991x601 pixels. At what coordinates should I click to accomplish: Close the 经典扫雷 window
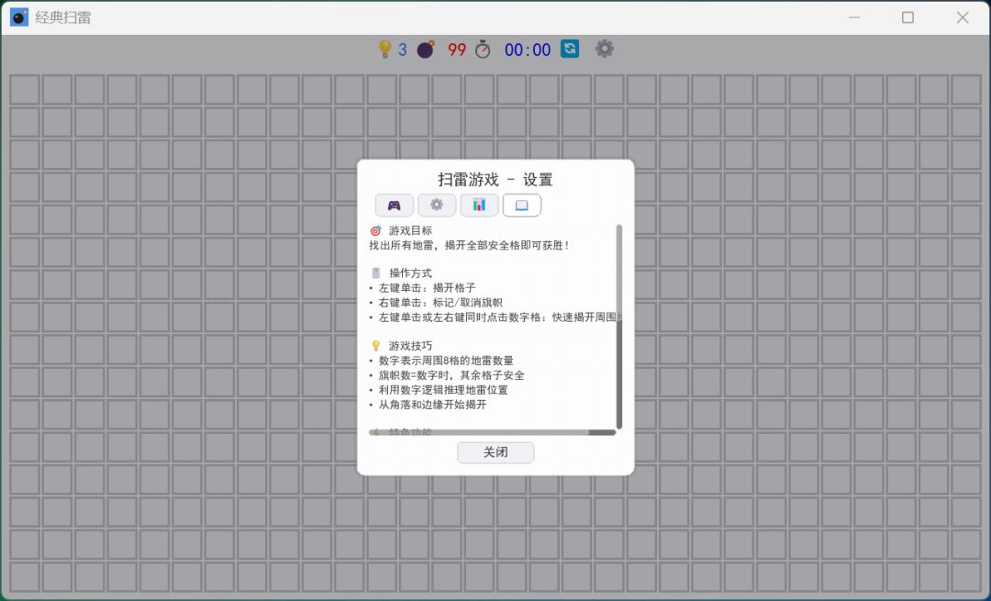(x=963, y=17)
